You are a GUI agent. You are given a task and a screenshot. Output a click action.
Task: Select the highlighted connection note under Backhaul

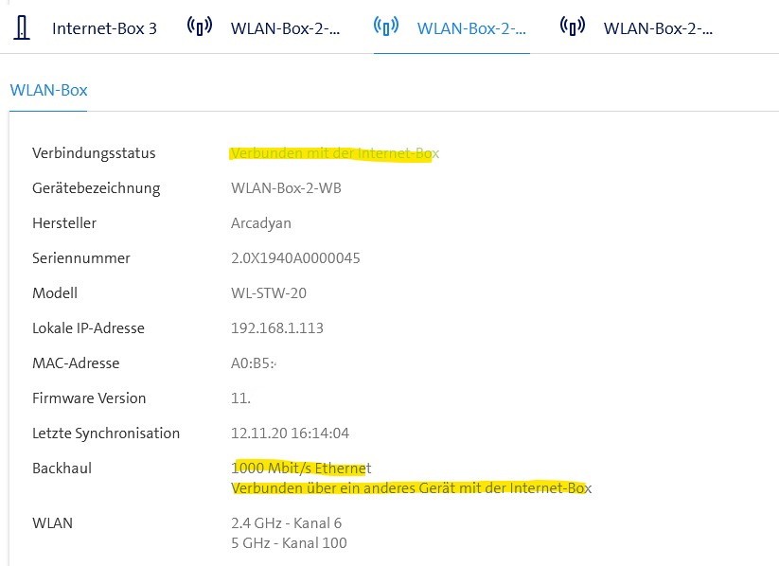click(411, 488)
